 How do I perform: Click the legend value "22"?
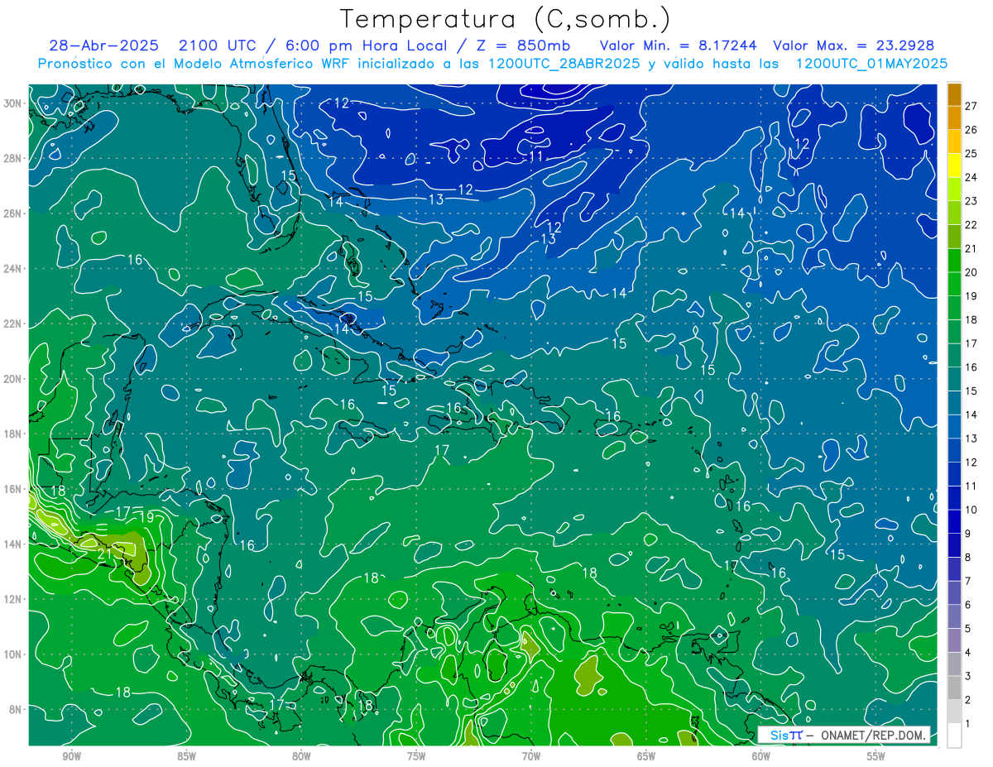point(971,224)
